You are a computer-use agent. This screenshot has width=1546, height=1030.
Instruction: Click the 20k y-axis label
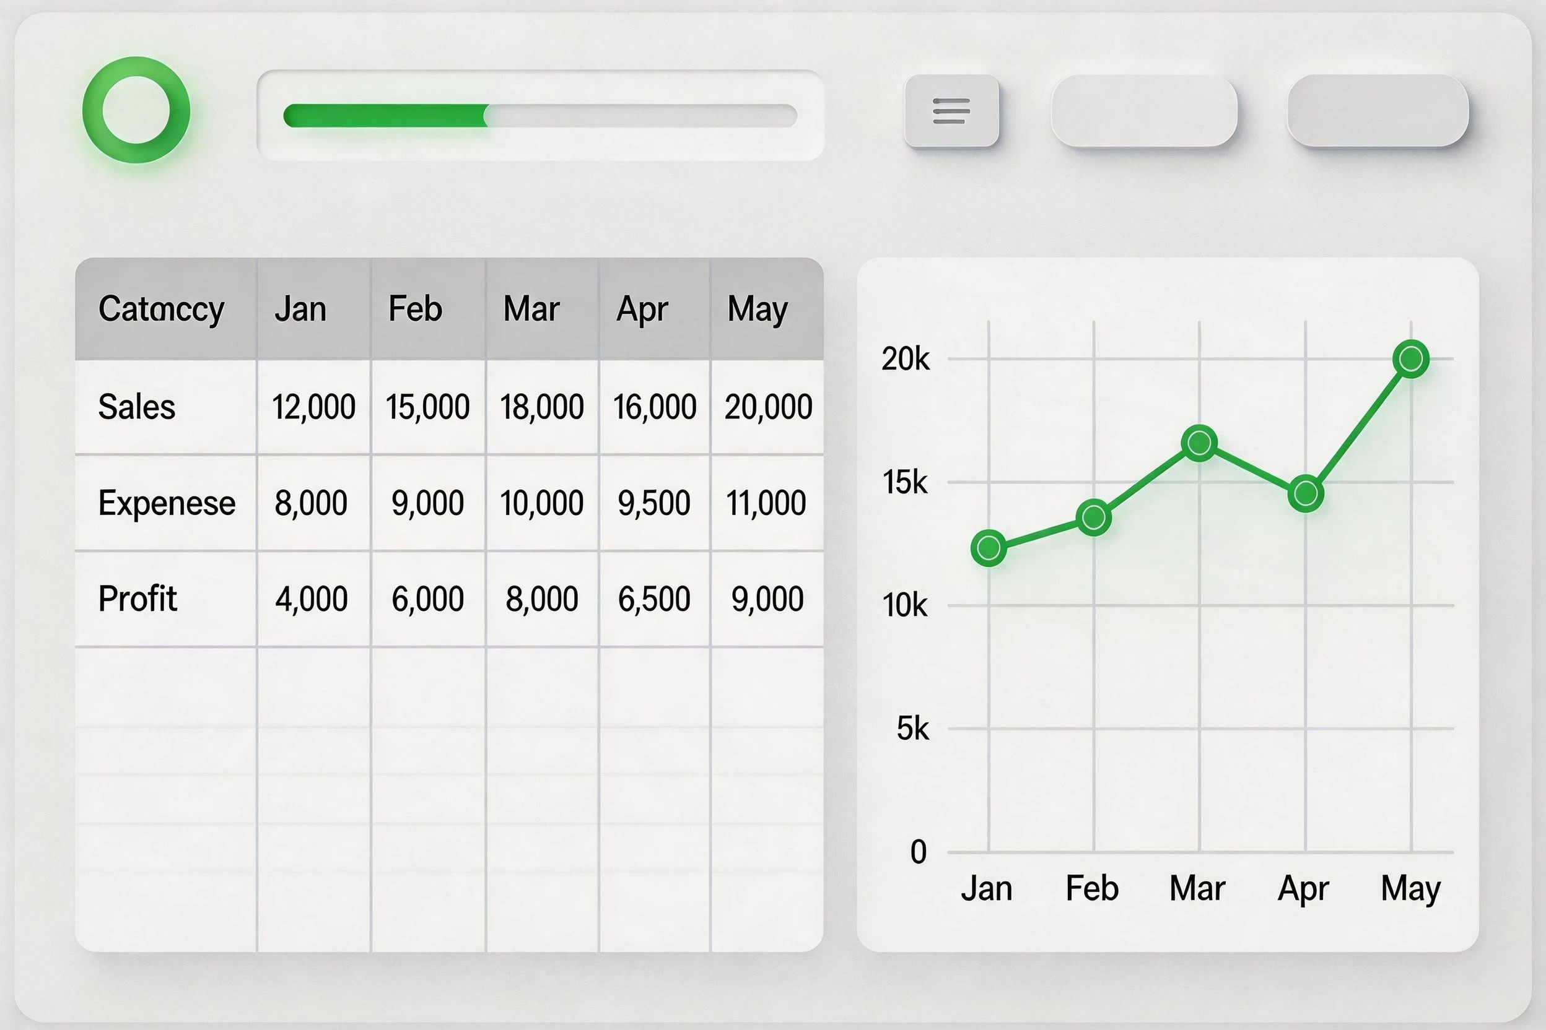[x=905, y=359]
